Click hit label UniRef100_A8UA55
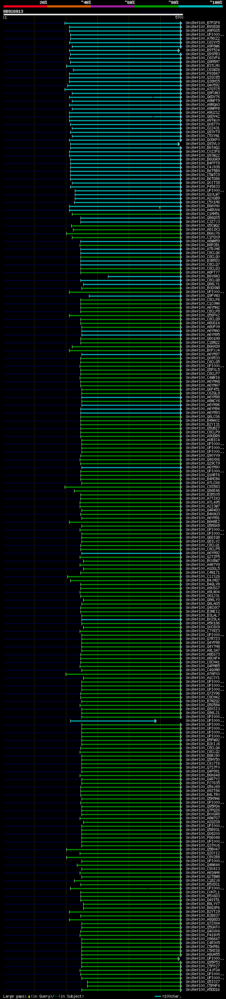This screenshot has height=999, width=226. pyautogui.click(x=203, y=954)
